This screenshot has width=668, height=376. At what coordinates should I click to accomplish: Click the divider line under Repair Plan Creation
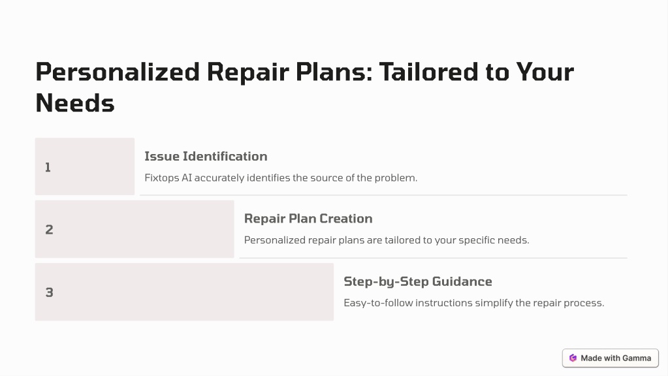pos(434,258)
